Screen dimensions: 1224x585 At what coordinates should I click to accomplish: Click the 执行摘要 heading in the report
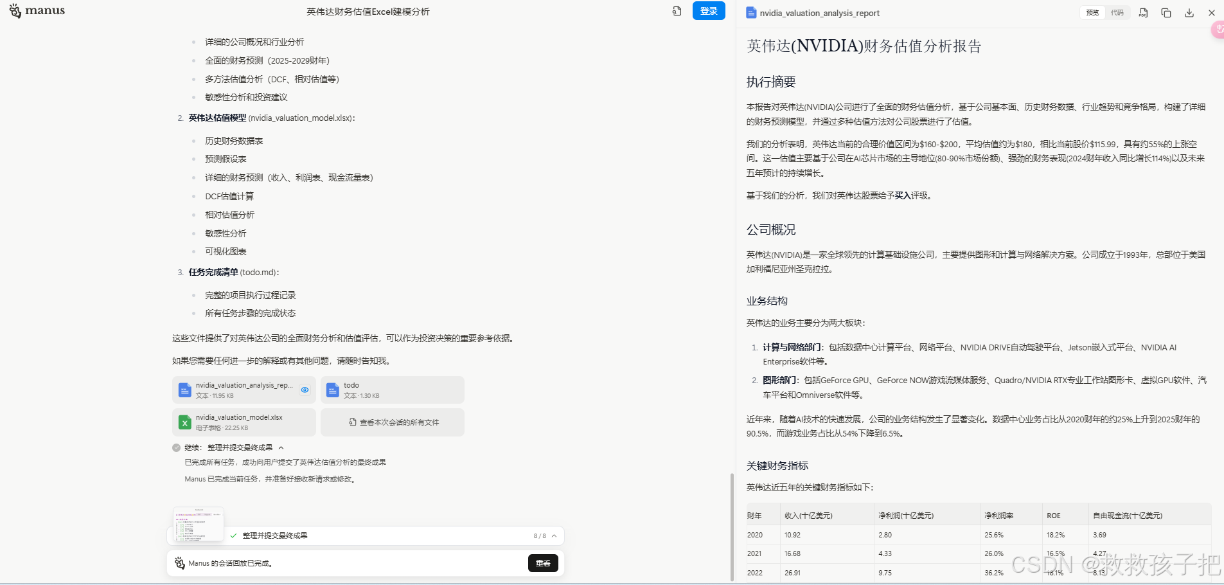click(x=771, y=82)
